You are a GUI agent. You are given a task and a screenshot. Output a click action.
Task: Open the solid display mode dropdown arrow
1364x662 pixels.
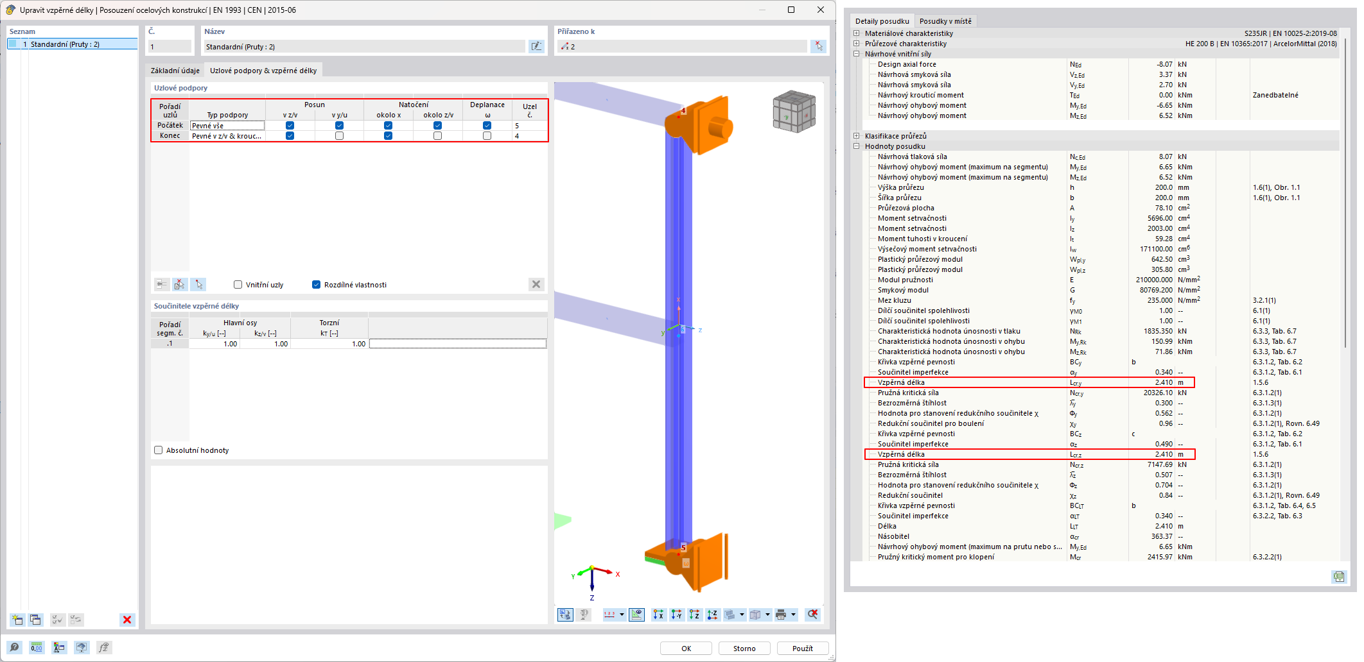[x=742, y=615]
